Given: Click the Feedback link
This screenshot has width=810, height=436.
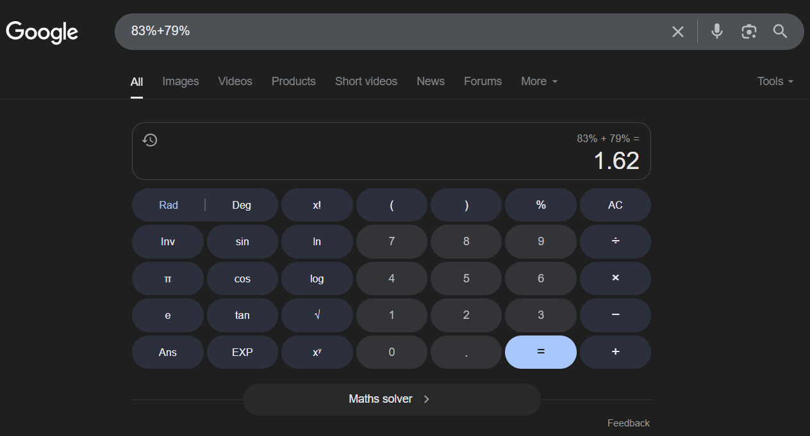Looking at the screenshot, I should 629,423.
